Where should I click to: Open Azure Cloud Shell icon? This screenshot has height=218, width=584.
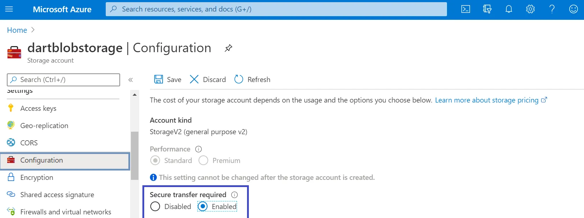click(x=466, y=9)
